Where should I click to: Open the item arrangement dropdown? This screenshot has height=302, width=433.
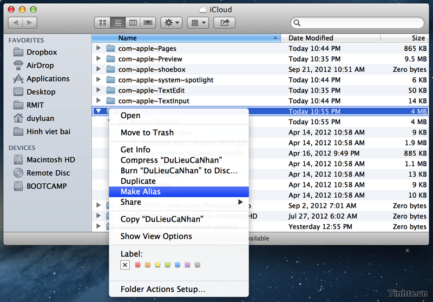tap(198, 23)
